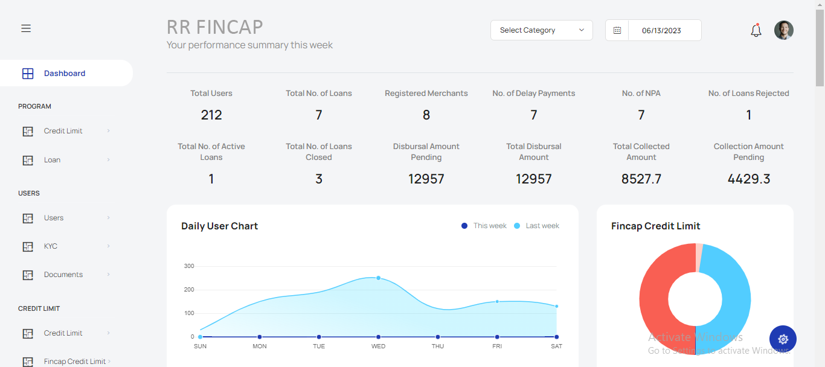Open the floating settings gear button
The image size is (825, 367).
783,339
